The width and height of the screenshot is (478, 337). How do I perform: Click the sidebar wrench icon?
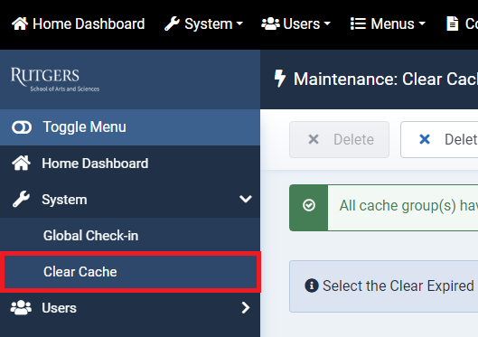21,200
